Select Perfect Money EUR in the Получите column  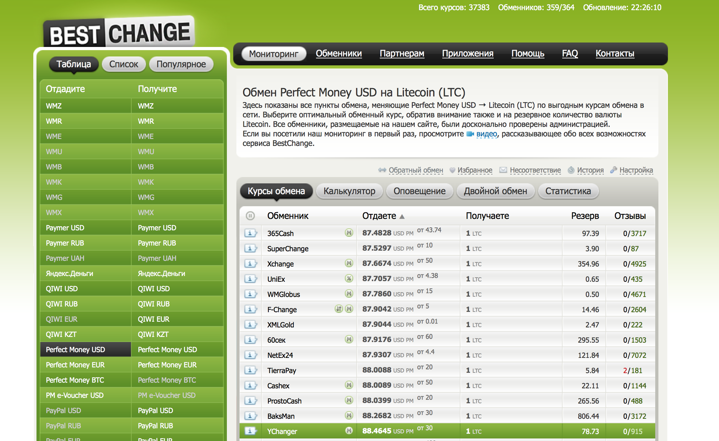coord(167,365)
